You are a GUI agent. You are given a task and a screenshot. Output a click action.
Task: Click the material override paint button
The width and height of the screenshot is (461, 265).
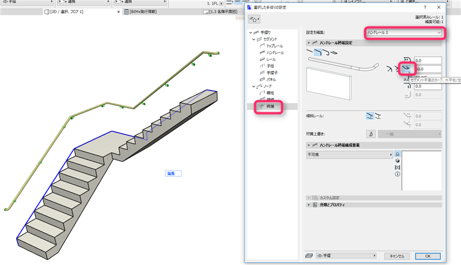pos(371,134)
